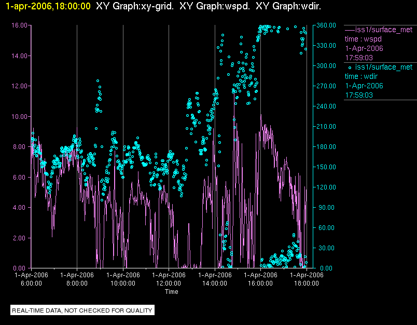The height and width of the screenshot is (325, 417).
Task: Click the right axis value 330.00
Action: (326, 46)
